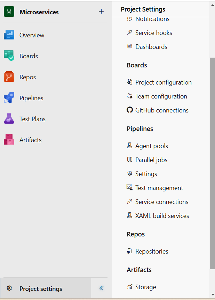Open XAML build services
This screenshot has height=300, width=215.
click(162, 216)
